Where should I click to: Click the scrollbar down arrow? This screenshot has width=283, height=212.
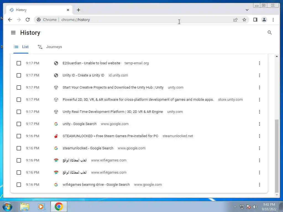point(276,195)
